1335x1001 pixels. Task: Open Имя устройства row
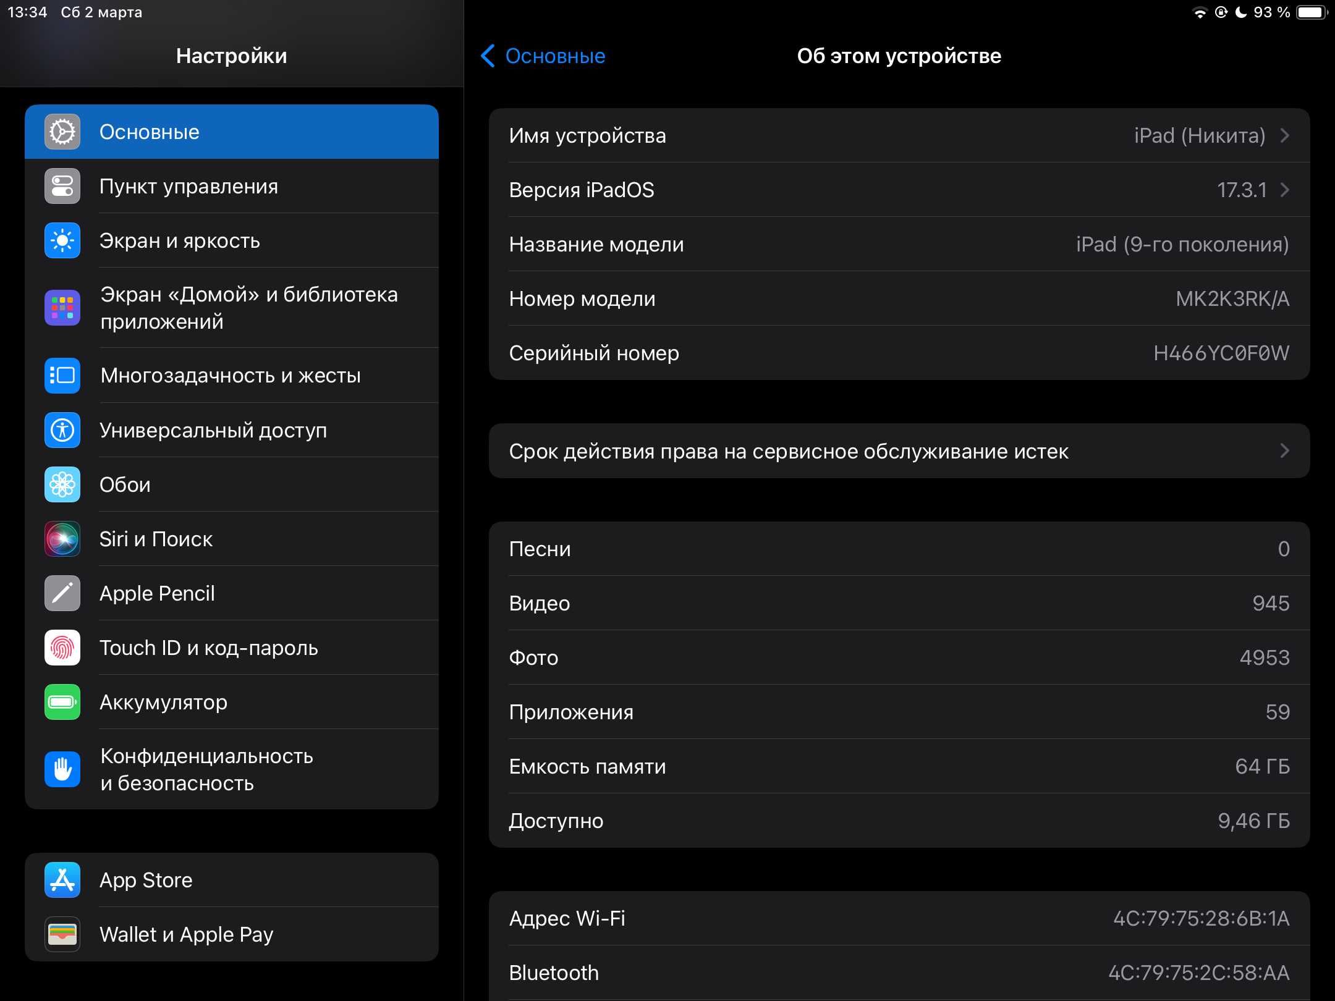899,135
